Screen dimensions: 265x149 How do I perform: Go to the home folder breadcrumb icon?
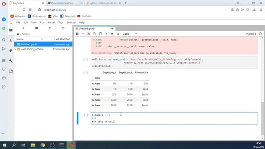pos(18,34)
